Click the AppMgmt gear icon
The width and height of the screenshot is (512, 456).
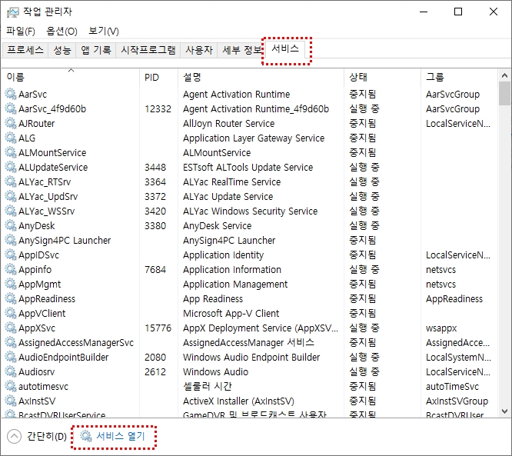pos(11,285)
